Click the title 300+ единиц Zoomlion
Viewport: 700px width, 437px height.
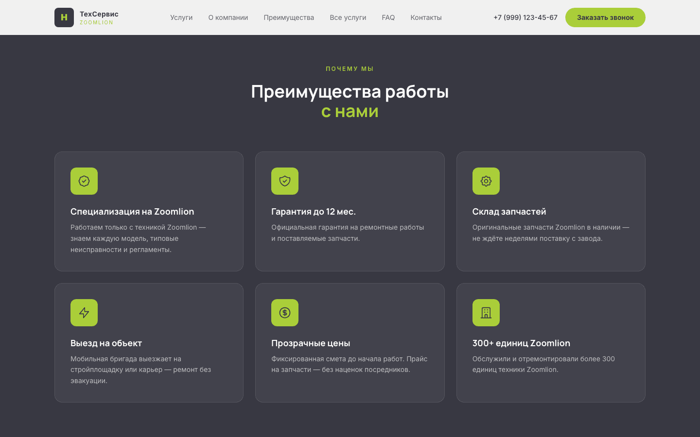point(521,343)
